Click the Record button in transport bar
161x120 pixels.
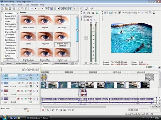(x=43, y=110)
